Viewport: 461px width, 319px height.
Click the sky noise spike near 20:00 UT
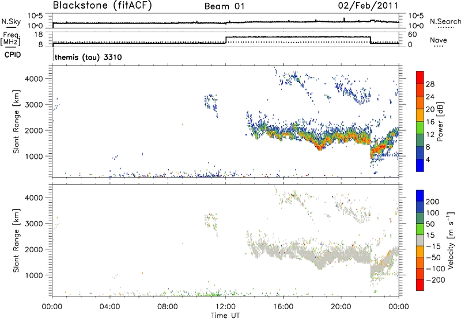[344, 20]
